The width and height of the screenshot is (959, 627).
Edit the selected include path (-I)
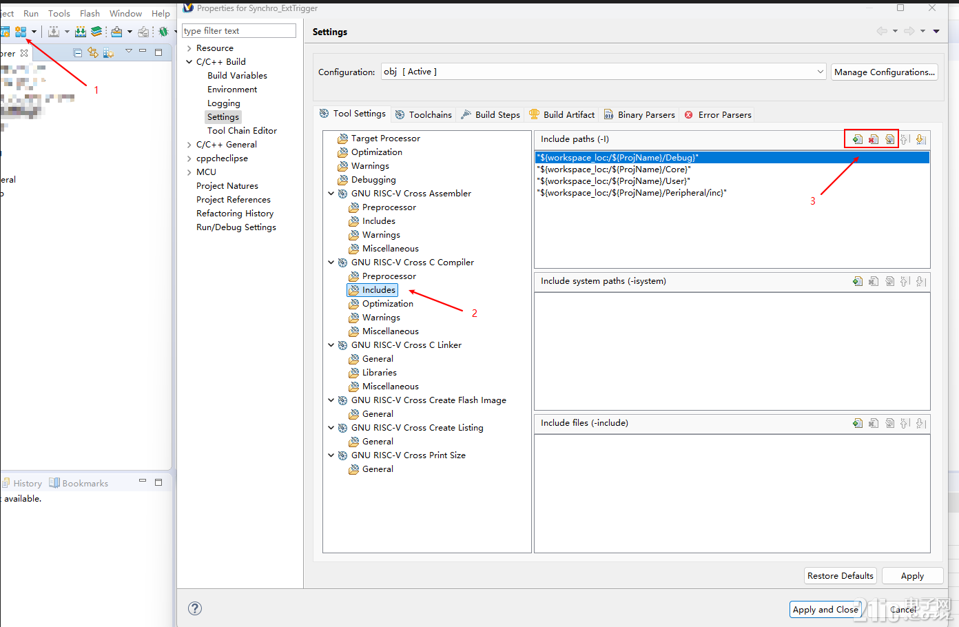[889, 139]
